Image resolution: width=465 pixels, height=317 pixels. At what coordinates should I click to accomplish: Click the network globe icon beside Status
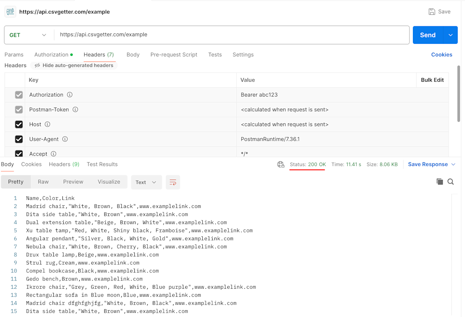[281, 165]
